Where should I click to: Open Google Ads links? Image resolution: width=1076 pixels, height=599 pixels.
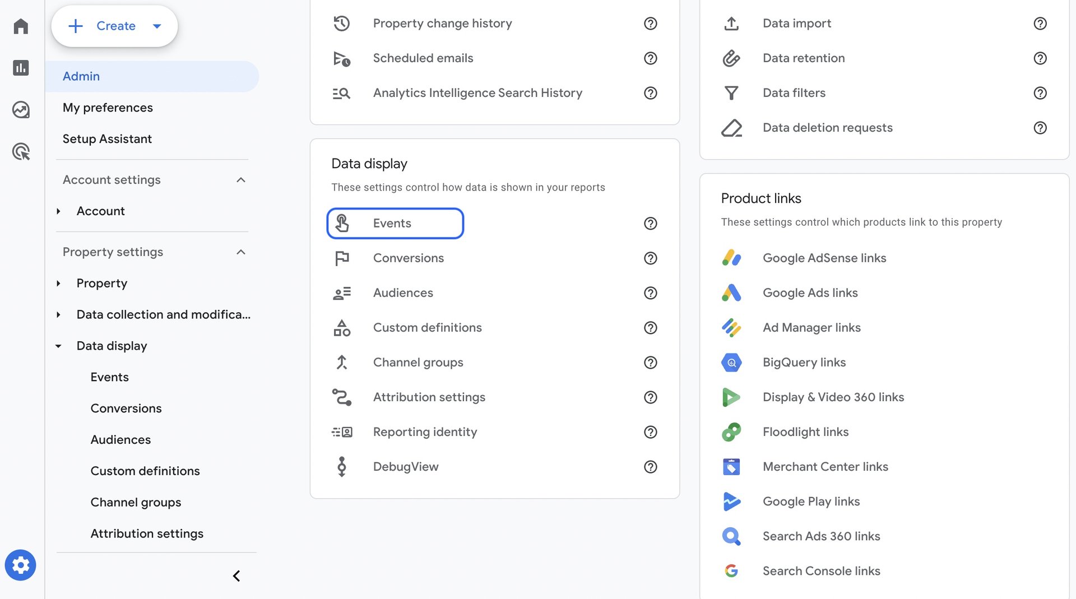pos(810,292)
